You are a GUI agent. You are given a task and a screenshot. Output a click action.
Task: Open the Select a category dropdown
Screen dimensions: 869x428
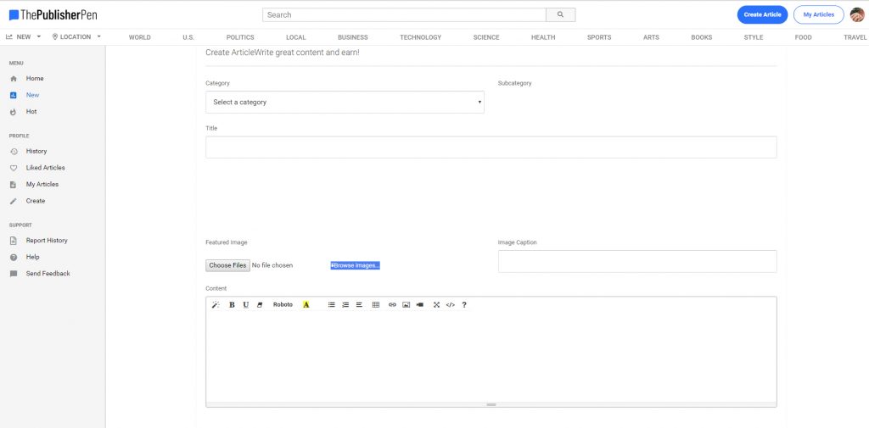click(x=345, y=103)
